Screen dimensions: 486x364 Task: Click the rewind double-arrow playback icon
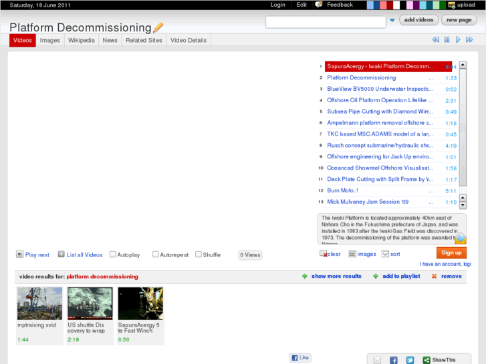[x=435, y=39]
